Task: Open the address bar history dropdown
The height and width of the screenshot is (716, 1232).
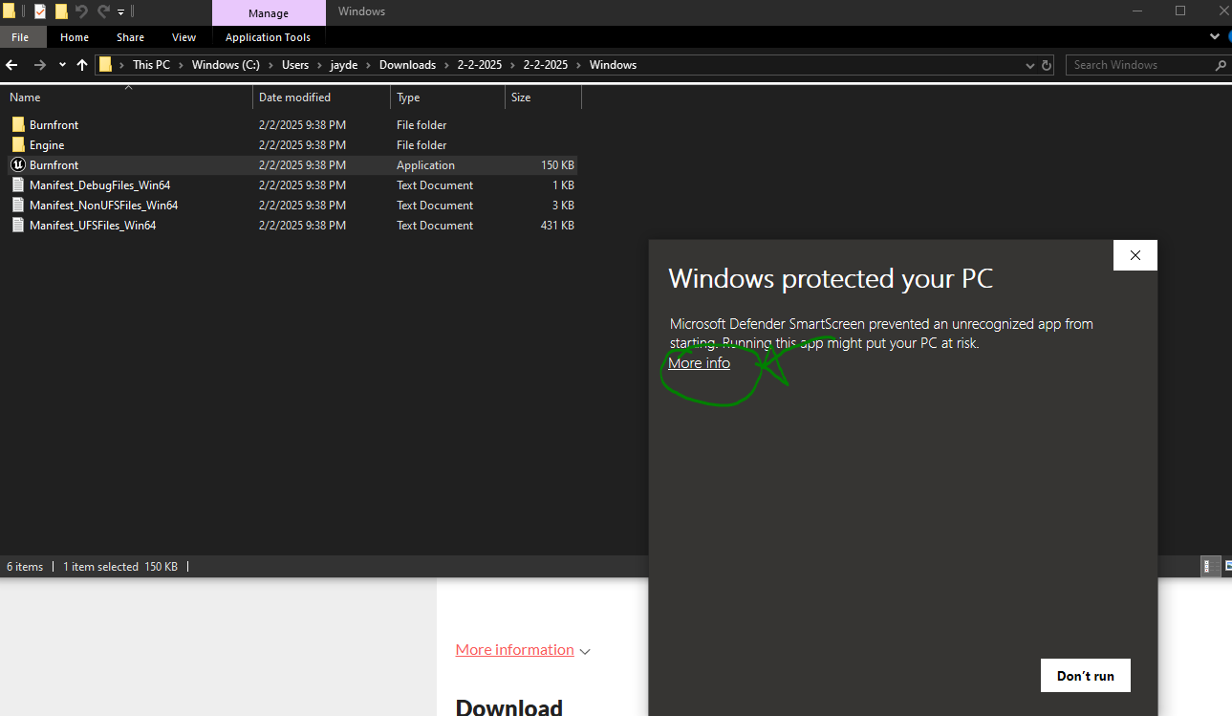Action: [1030, 65]
